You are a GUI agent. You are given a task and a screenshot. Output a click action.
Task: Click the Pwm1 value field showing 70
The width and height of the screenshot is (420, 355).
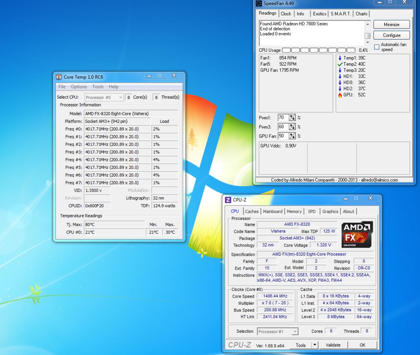[283, 118]
